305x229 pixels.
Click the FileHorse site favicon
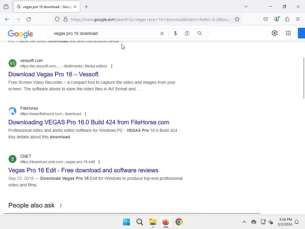pyautogui.click(x=13, y=111)
